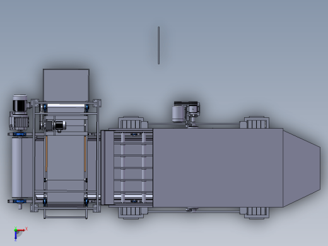Click the red X axis of the orientation triad
Screen dimensions: 328x246
[x=21, y=230]
